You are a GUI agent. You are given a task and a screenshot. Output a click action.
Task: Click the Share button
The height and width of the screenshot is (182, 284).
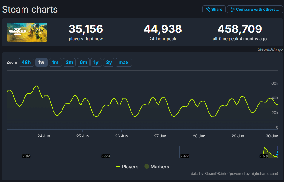(x=214, y=9)
